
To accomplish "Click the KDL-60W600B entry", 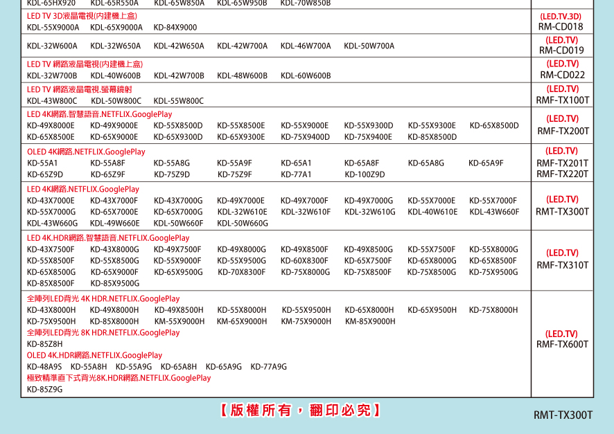I will [306, 75].
